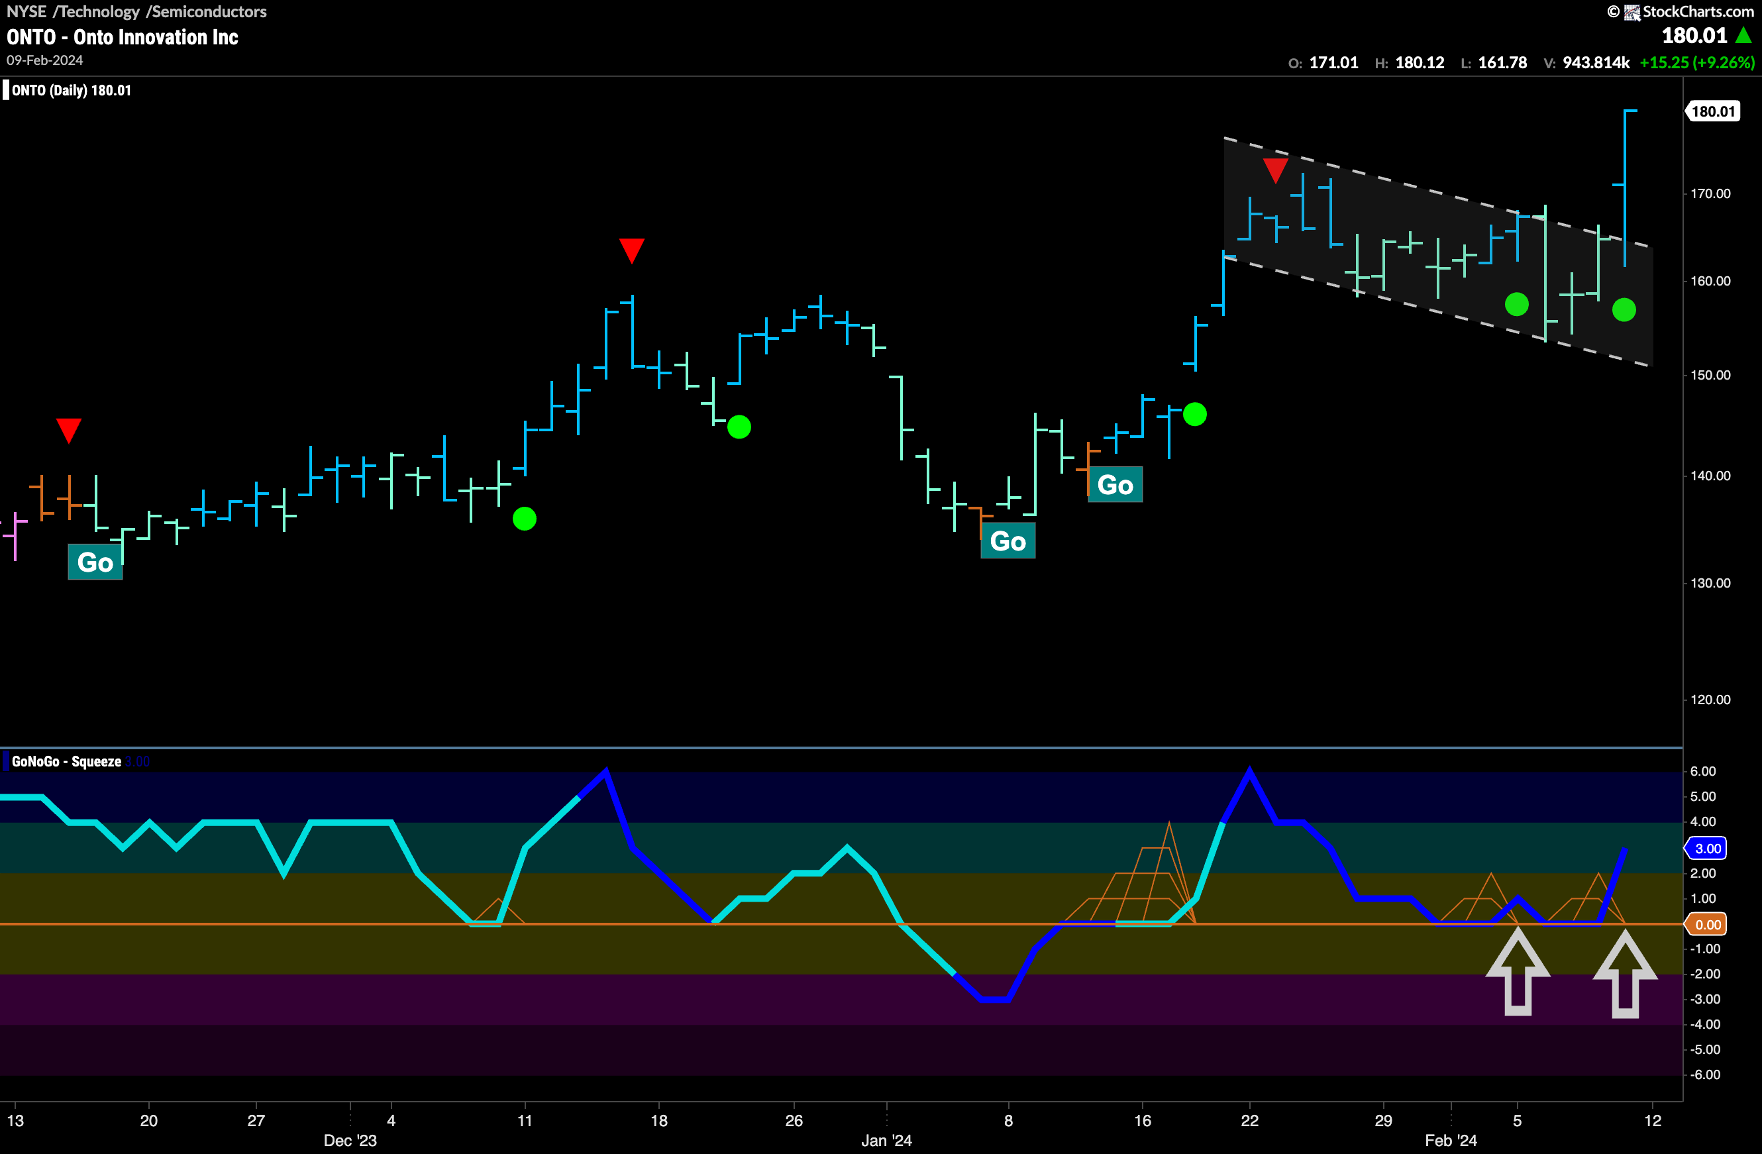Click the green up-arrow next to the 180.01 price
The height and width of the screenshot is (1154, 1762).
click(x=1743, y=35)
